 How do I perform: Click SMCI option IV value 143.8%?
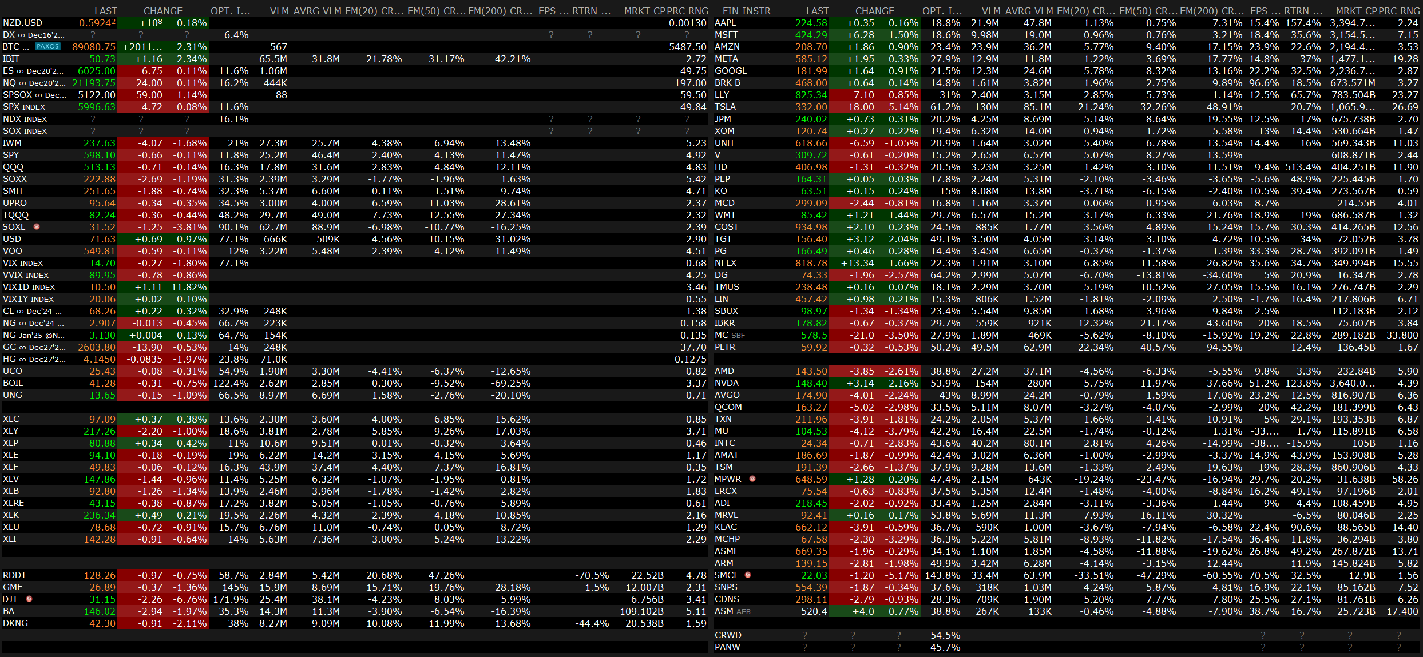click(x=944, y=575)
